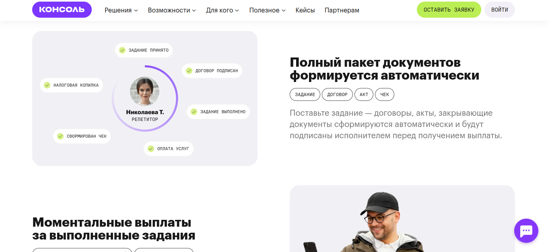The image size is (548, 252).
Task: Click the ВОЙТИ login button
Action: point(500,10)
